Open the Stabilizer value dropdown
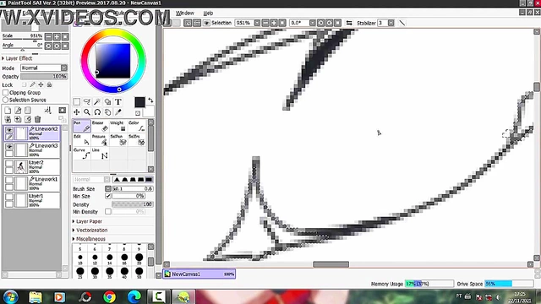541x304 pixels. coord(391,23)
